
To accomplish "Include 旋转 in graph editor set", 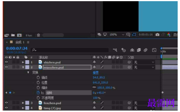I will (43, 93).
